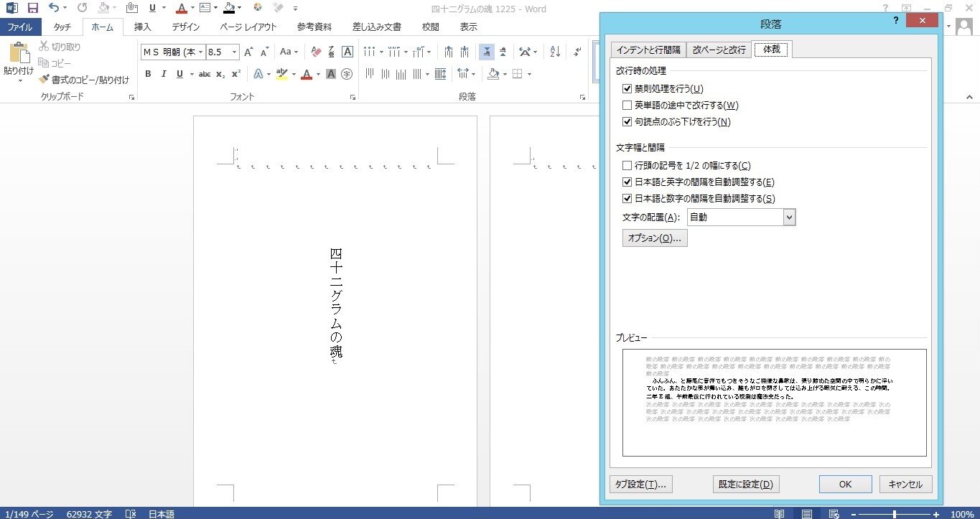Open the underline style dropdown arrow
The width and height of the screenshot is (980, 519).
tap(192, 74)
